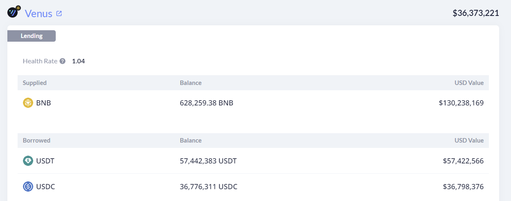The width and height of the screenshot is (511, 201).
Task: Click the $130,238,169 supplied USD value
Action: pyautogui.click(x=461, y=103)
